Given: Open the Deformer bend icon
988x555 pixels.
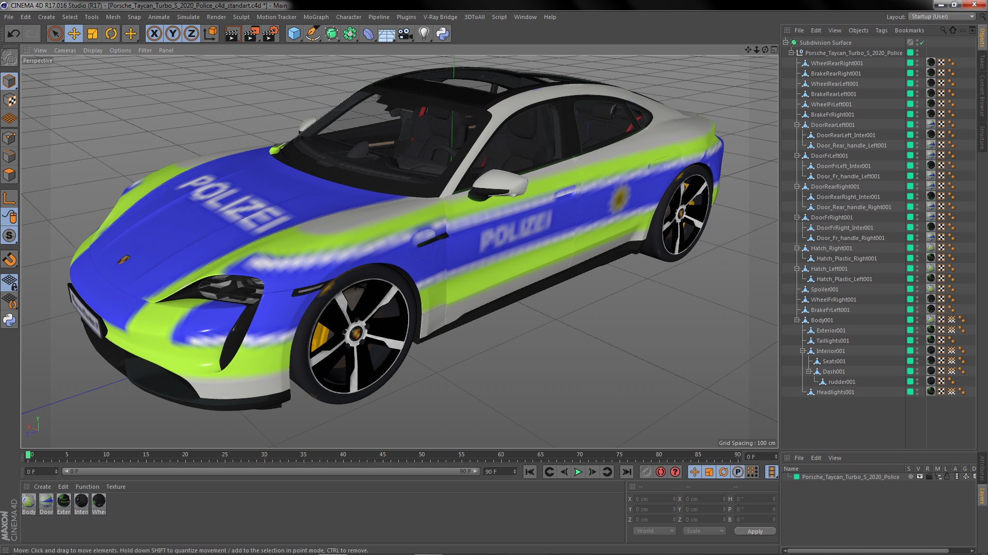Looking at the screenshot, I should point(368,34).
